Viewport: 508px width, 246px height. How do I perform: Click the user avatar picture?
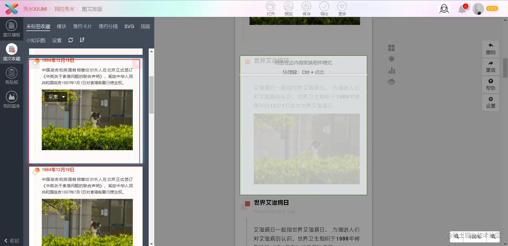[478, 9]
